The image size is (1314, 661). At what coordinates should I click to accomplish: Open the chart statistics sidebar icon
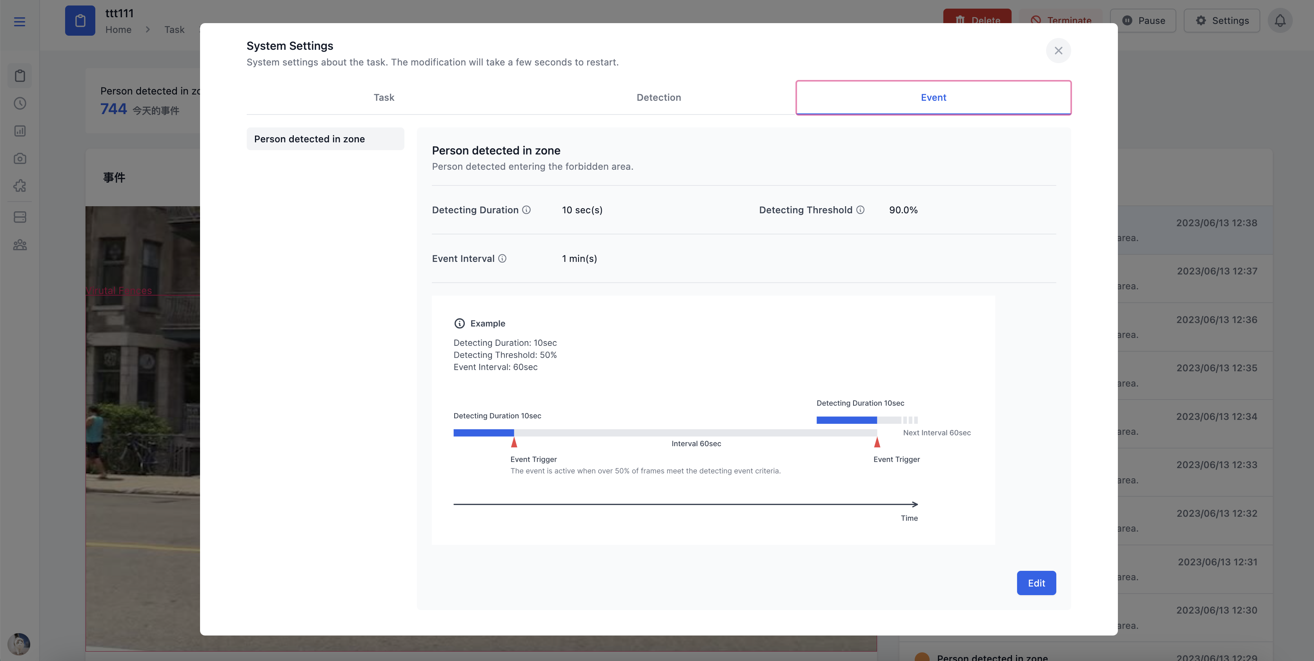point(20,131)
